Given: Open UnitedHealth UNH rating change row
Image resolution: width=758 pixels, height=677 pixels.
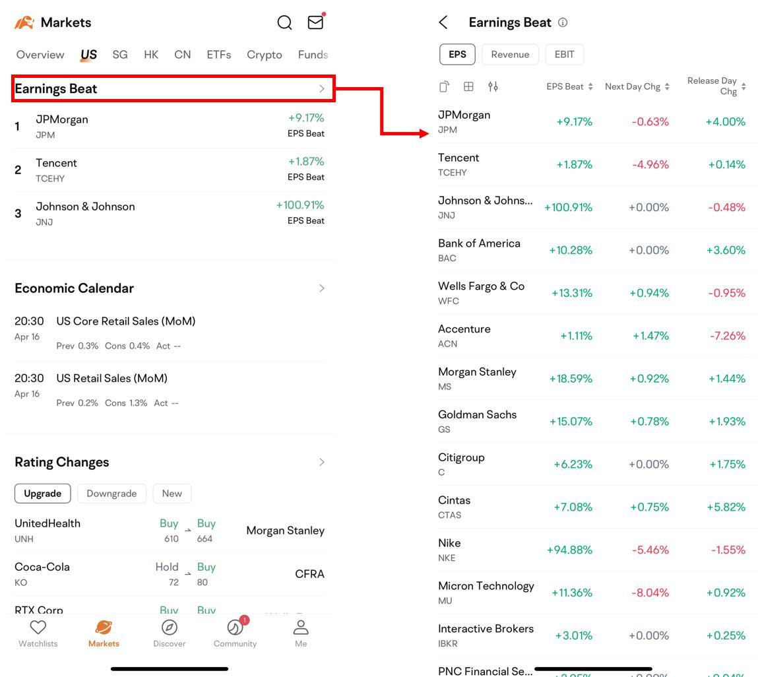Looking at the screenshot, I should click(169, 531).
